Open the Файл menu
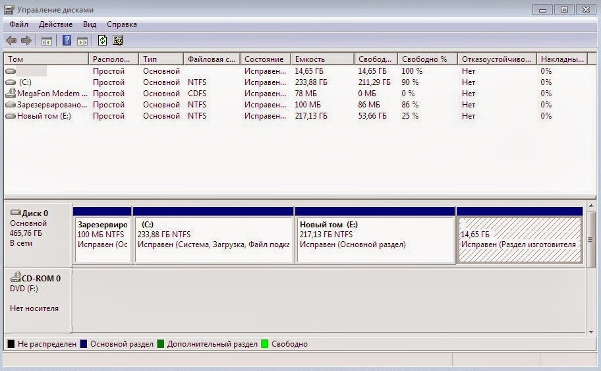 18,24
